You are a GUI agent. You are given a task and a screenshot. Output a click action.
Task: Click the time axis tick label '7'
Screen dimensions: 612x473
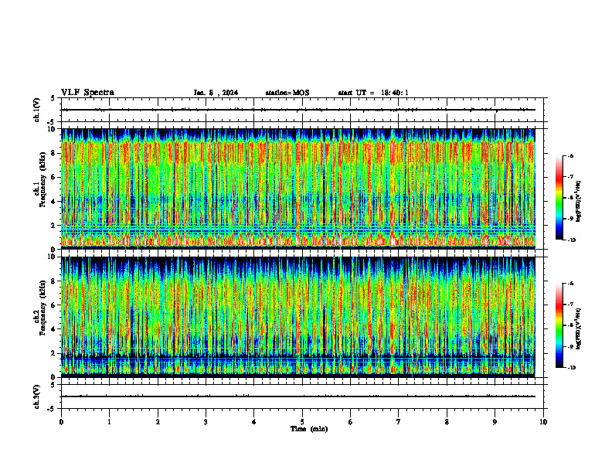point(399,422)
